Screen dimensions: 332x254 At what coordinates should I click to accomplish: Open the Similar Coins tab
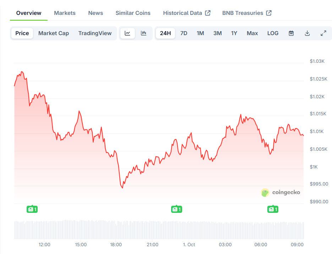tap(133, 13)
